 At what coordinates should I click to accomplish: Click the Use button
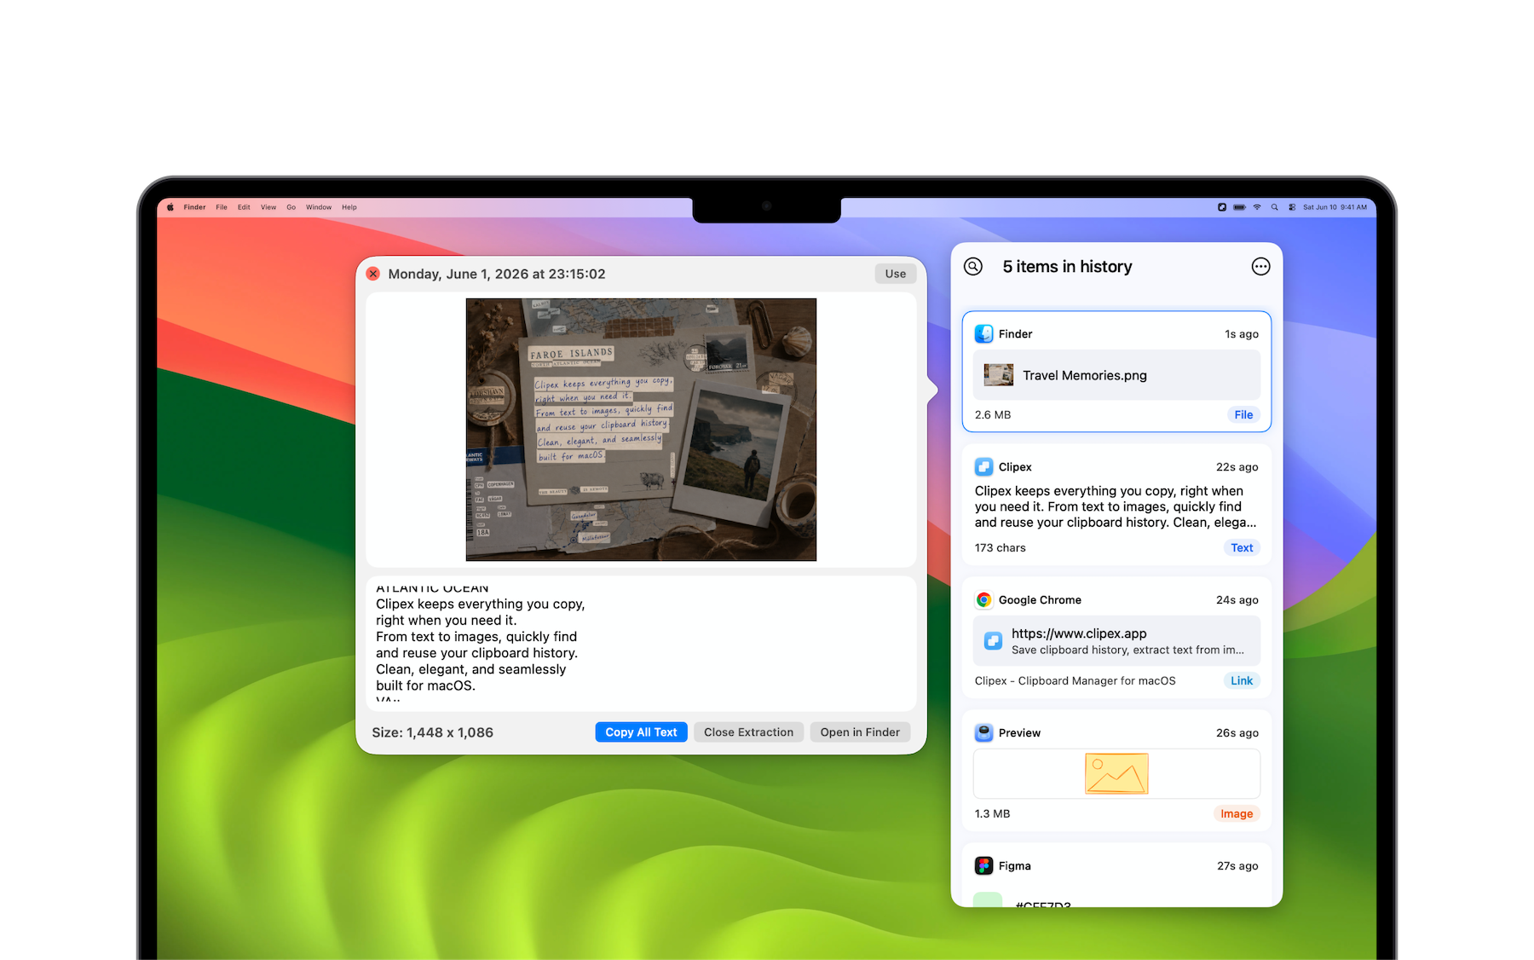(x=896, y=274)
